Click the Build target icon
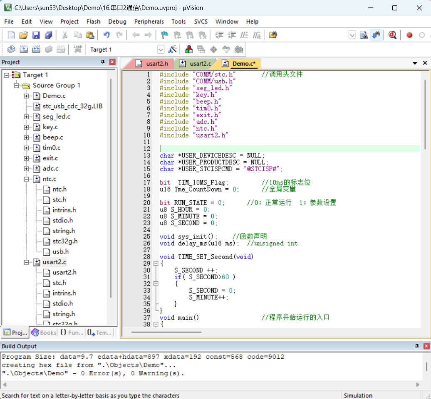 tap(24, 49)
